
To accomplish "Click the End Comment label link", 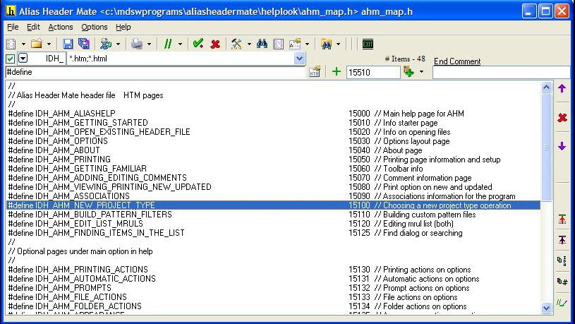I will [x=457, y=61].
